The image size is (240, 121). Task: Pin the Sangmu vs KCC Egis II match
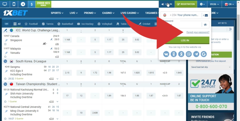6,71
